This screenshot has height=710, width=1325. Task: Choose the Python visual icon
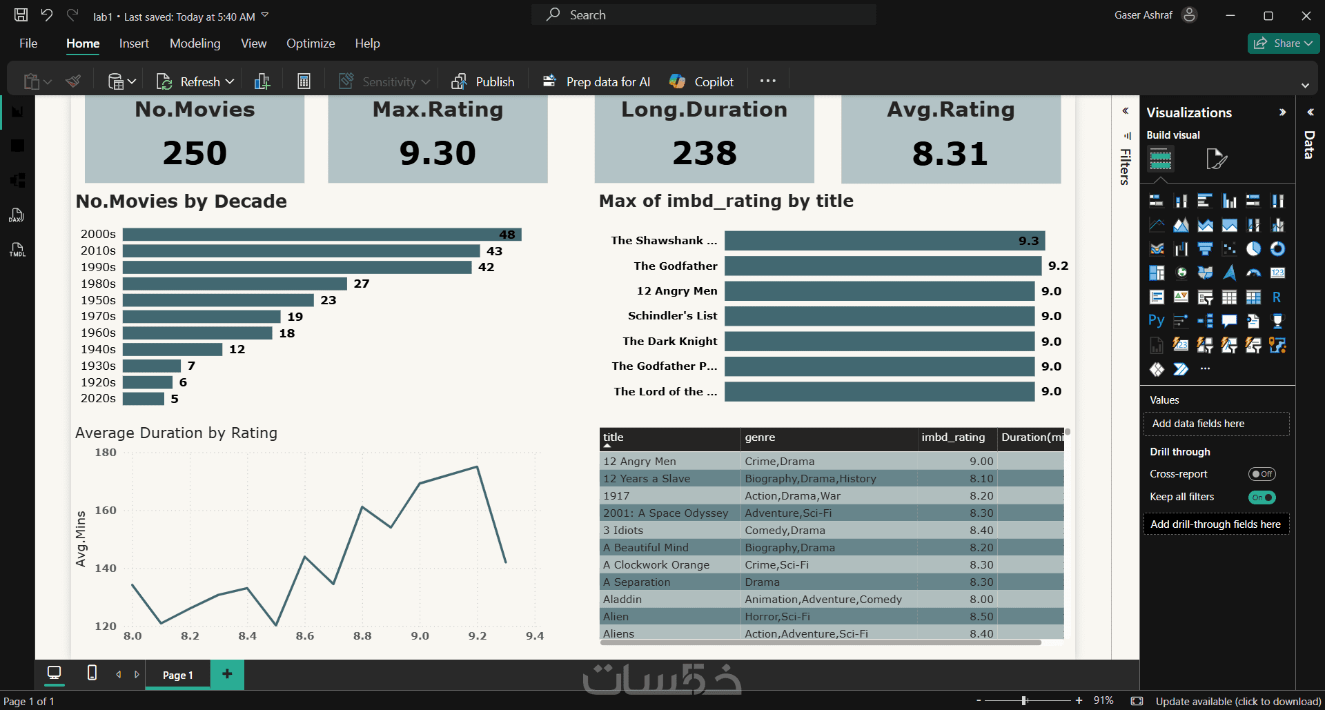1157,321
